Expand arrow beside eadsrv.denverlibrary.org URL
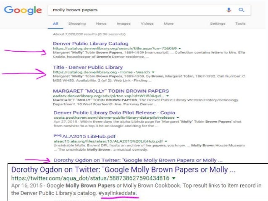Screen dimensions: 268x201 pos(168,96)
